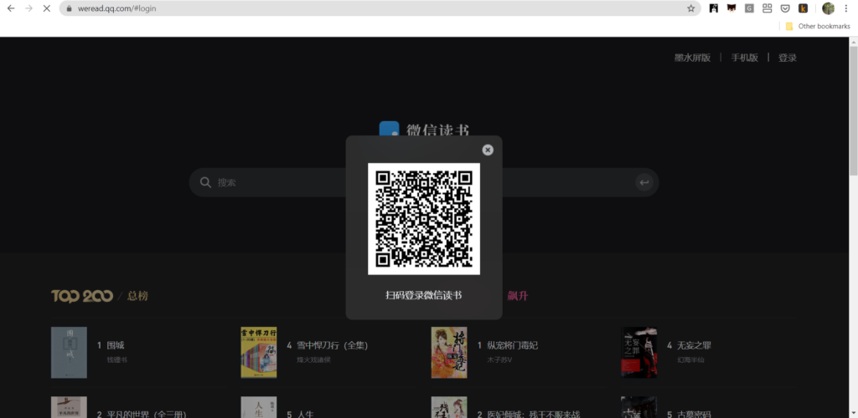Open the grid-squares extension icon
Screen dimensions: 858x418
(768, 8)
